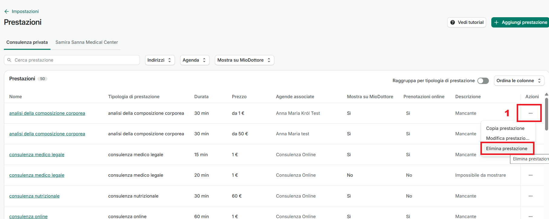
Task: Click the Agende associate column header
Action: [x=295, y=97]
